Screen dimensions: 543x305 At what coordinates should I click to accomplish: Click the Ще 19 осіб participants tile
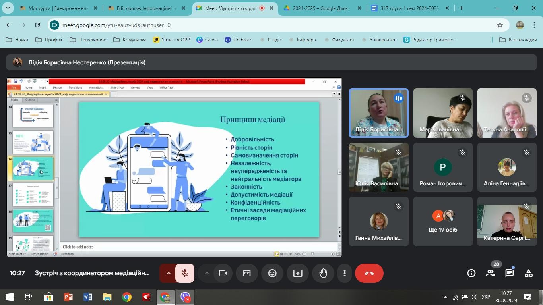443,221
